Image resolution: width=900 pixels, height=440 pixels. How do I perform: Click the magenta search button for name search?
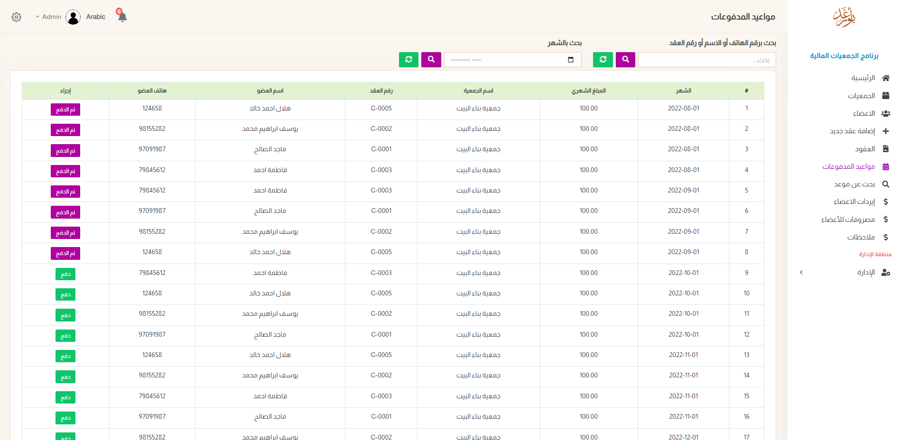[x=625, y=60]
